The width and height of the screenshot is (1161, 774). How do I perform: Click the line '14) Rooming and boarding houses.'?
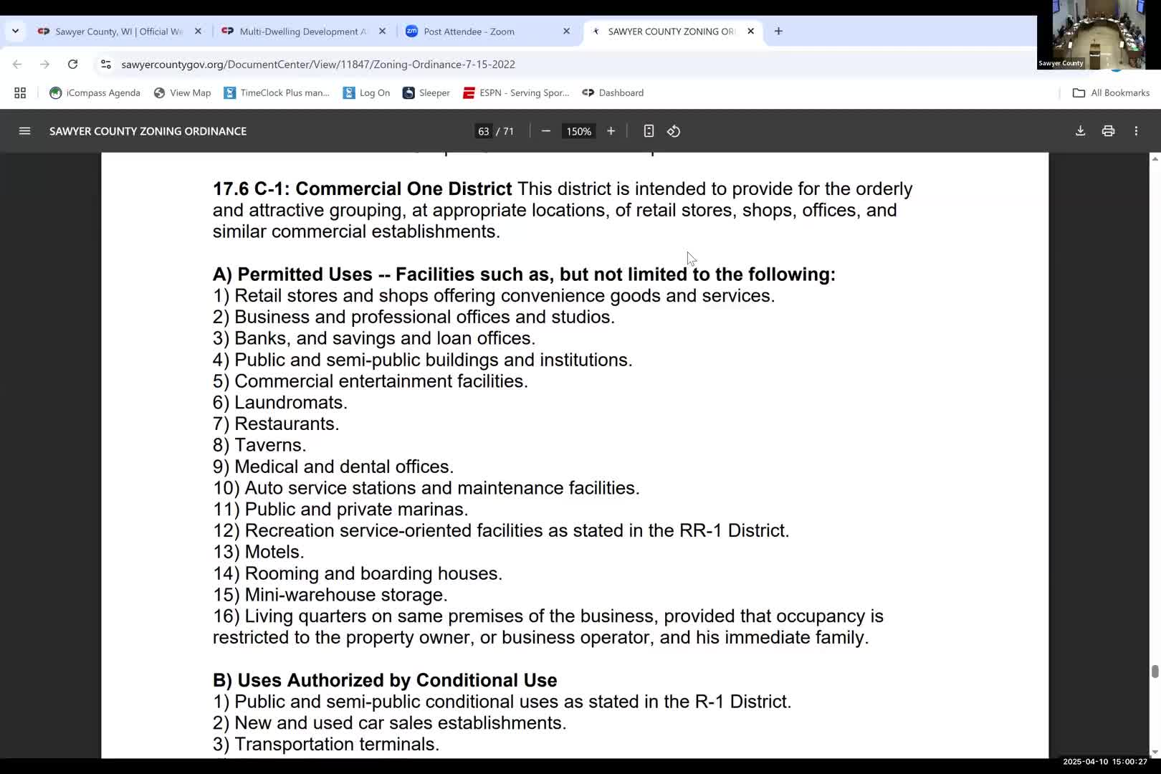(x=358, y=574)
